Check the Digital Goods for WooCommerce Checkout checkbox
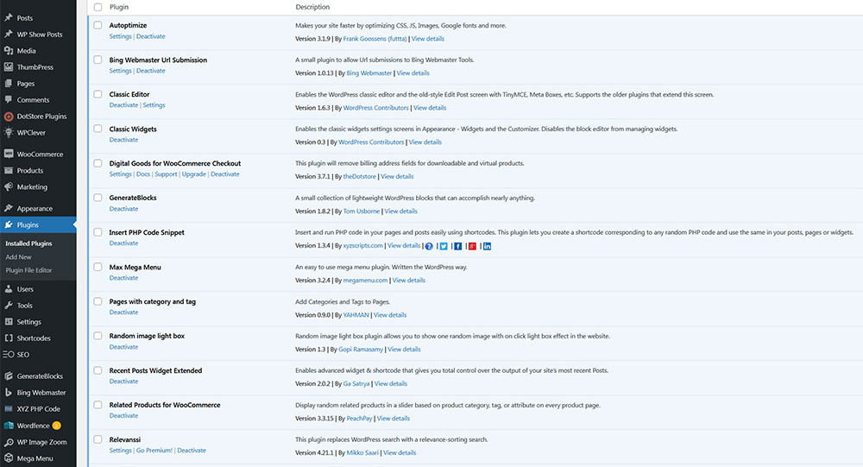This screenshot has height=467, width=863. [x=98, y=163]
